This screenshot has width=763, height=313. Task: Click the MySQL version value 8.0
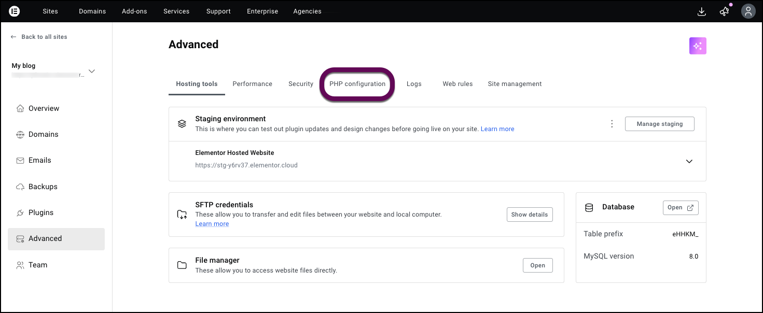coord(693,257)
